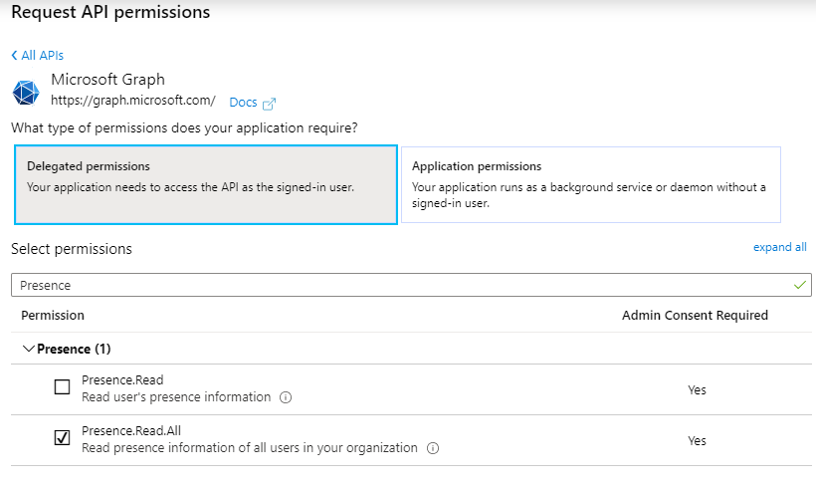The height and width of the screenshot is (490, 816).
Task: Select Application permissions type
Action: 591,185
